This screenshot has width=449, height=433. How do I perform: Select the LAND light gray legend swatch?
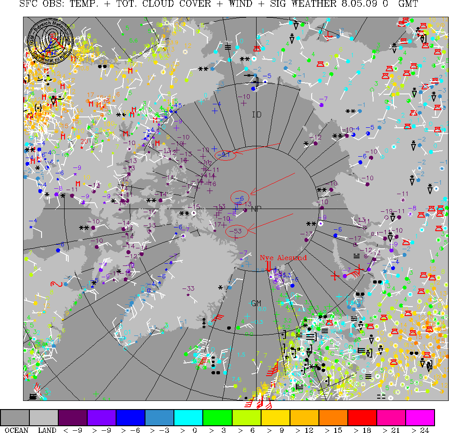[44, 417]
